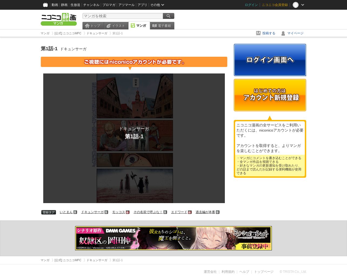
Task: Click ドキュンサーガ in the top breadcrumb
Action: click(x=97, y=33)
